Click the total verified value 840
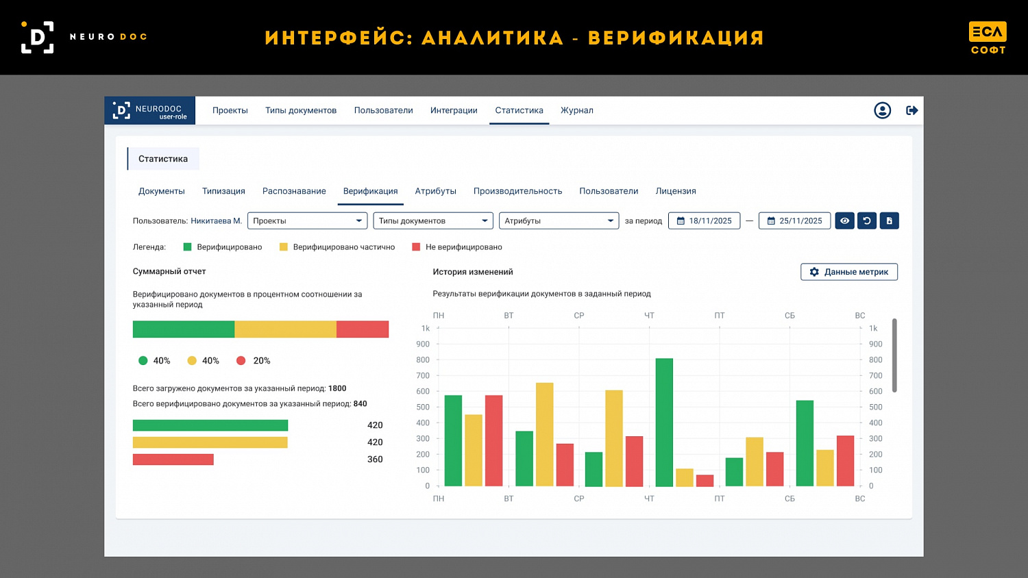 point(360,404)
